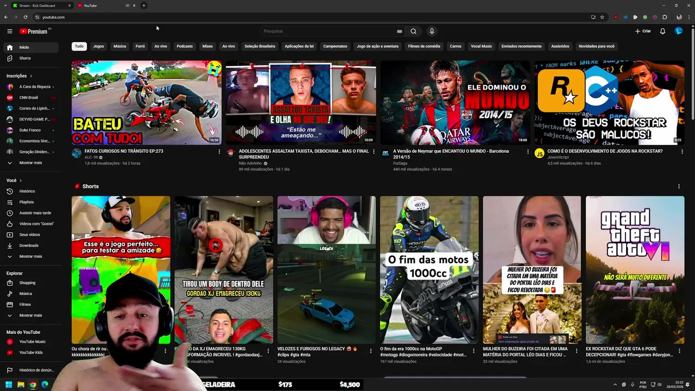The height and width of the screenshot is (391, 695).
Task: Open Chrome from taskbar
Action: 33,384
